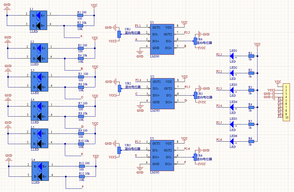The image size is (294, 192).
Task: Click the UR3 potentiometer symbol
Action: pos(119,150)
